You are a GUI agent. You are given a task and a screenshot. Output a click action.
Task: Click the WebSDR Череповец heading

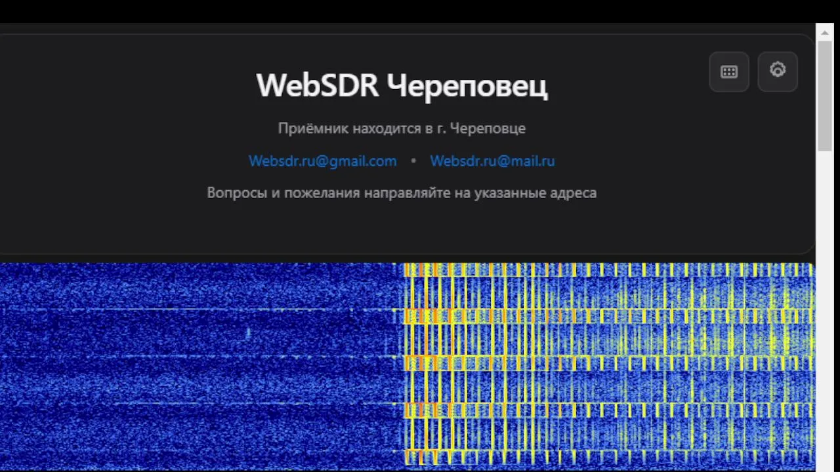402,85
